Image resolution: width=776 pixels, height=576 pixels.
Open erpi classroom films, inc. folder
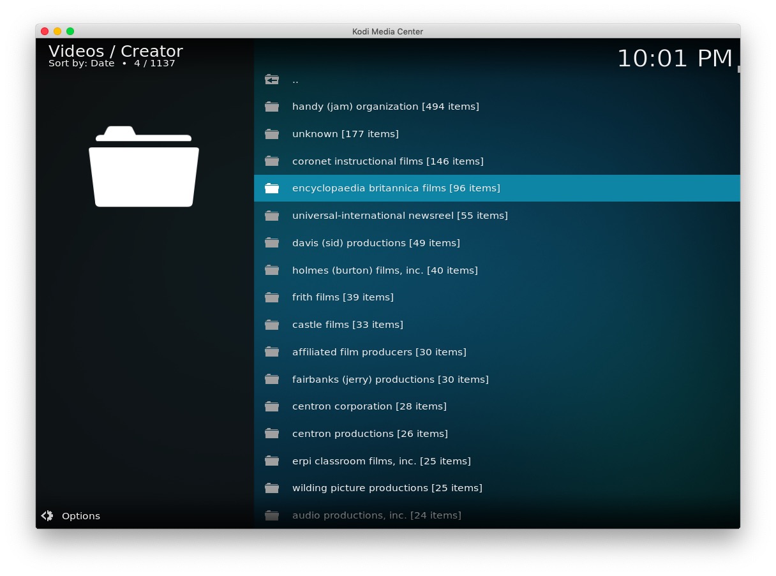pos(381,461)
